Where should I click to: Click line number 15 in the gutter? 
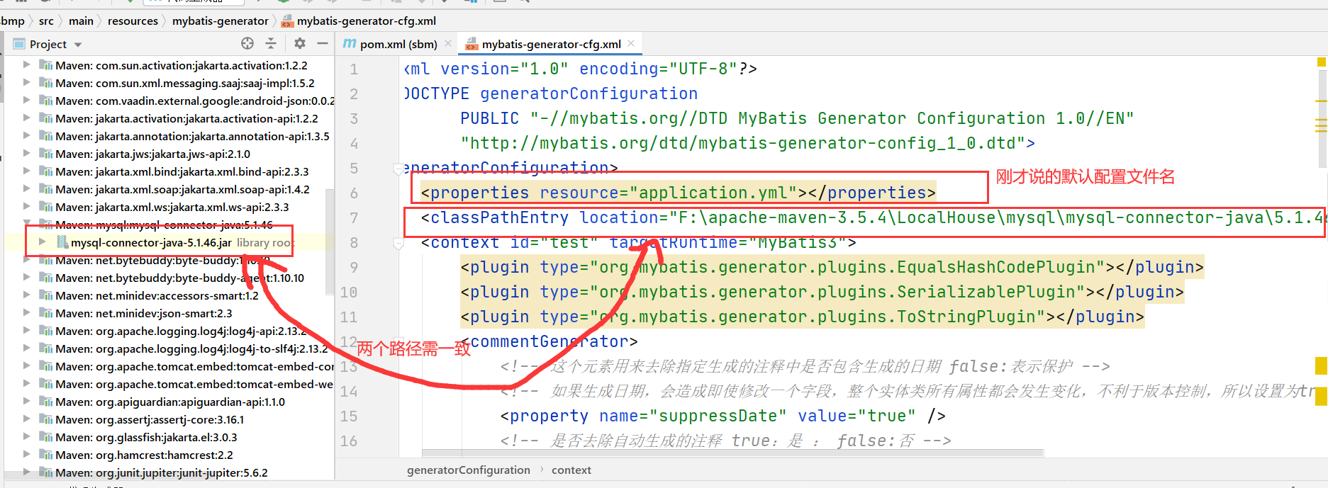(349, 416)
